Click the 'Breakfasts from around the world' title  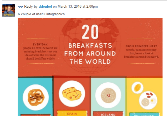point(90,54)
